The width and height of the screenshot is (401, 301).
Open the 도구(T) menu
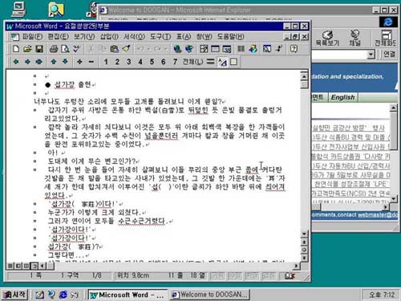[x=160, y=37]
